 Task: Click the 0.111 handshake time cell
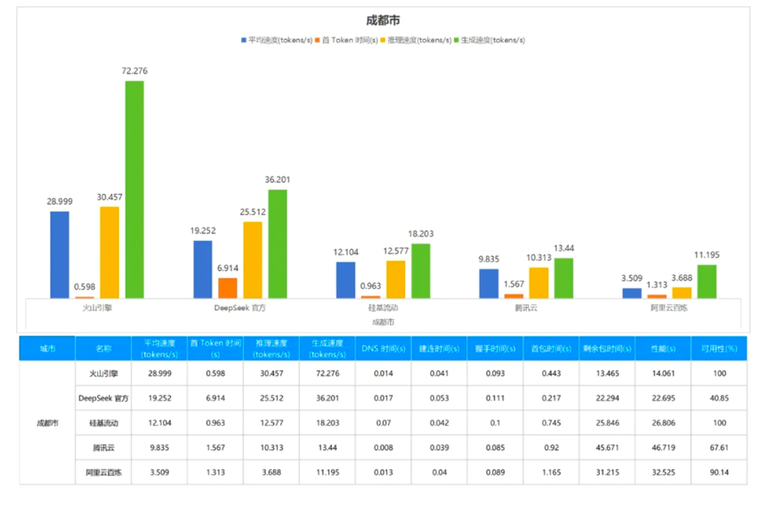[x=495, y=398]
